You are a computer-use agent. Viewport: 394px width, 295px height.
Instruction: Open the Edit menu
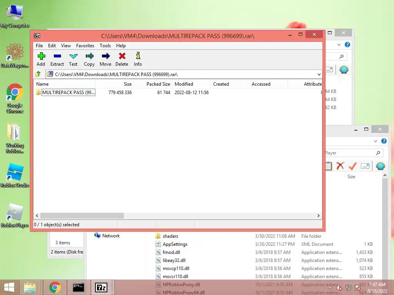[52, 46]
